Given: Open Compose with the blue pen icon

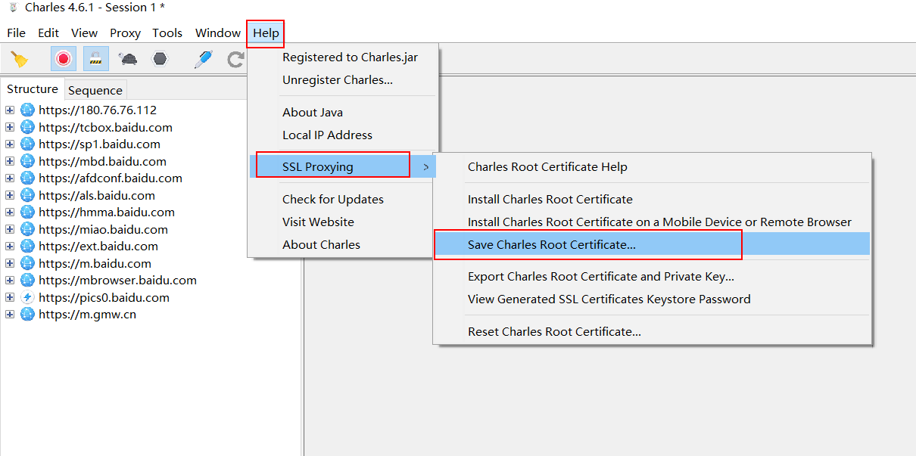Looking at the screenshot, I should coord(203,59).
